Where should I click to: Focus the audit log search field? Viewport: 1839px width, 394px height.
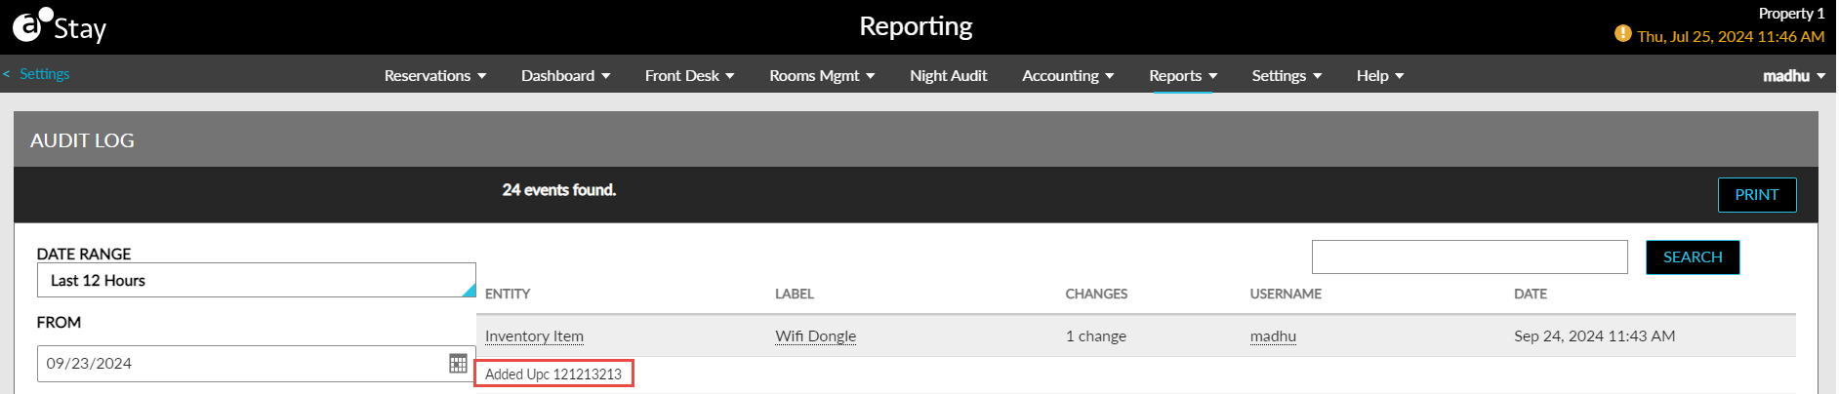(x=1469, y=257)
